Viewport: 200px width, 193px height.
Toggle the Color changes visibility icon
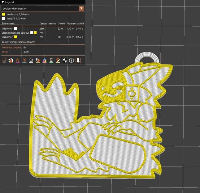pos(45,61)
